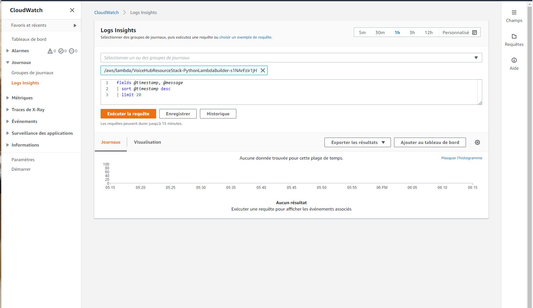
Task: Select the 3h time range
Action: (412, 32)
